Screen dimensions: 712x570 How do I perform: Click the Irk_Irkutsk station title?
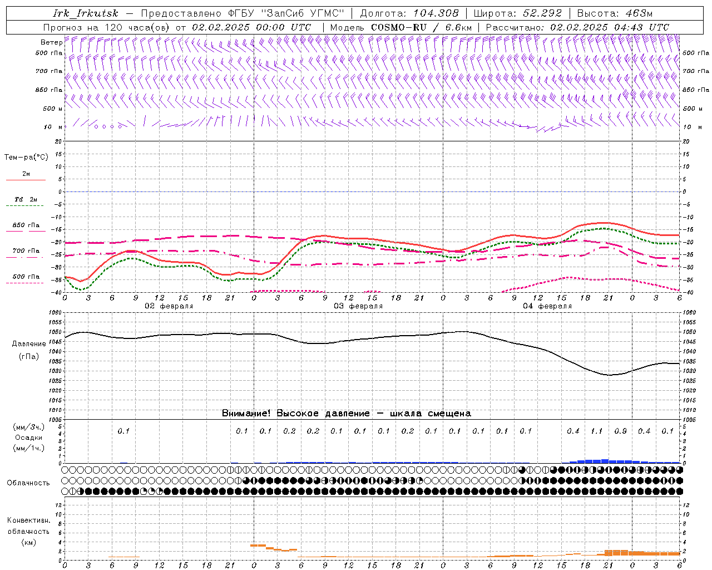(x=85, y=13)
